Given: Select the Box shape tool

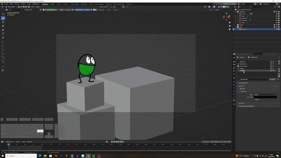Looking at the screenshot, I should pyautogui.click(x=3, y=58).
